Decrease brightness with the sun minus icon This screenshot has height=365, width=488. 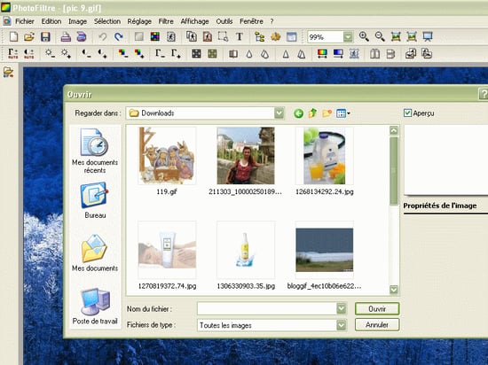(50, 54)
